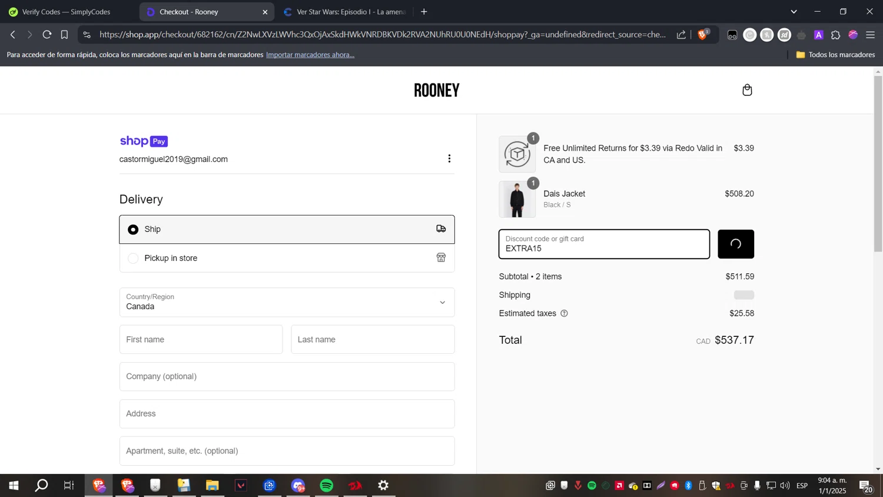Click the share page icon

coord(682,35)
